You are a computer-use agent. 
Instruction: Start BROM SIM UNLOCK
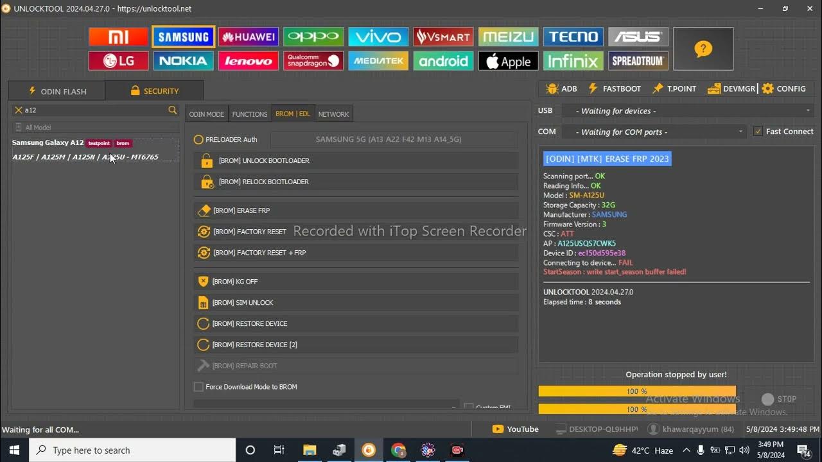[x=356, y=303]
